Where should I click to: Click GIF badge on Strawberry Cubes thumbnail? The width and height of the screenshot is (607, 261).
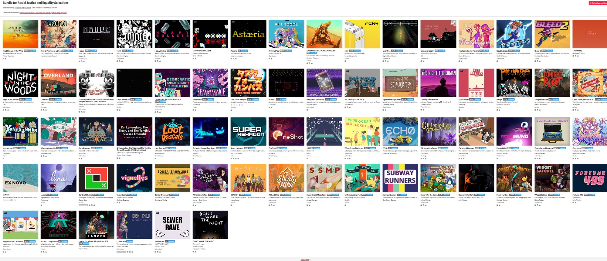tap(195, 22)
